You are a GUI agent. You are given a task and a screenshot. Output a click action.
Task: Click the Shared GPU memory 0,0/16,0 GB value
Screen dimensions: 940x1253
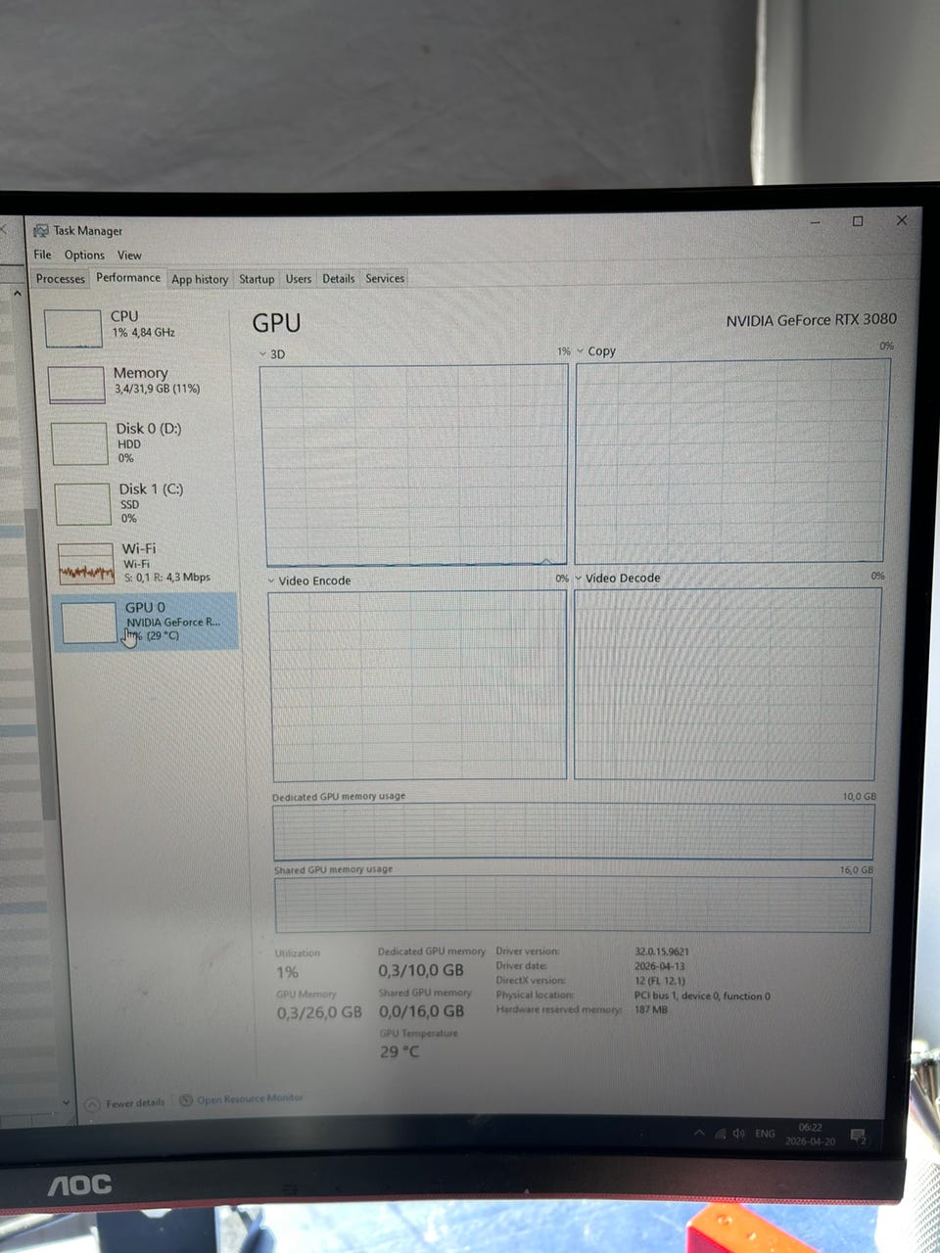click(422, 1011)
